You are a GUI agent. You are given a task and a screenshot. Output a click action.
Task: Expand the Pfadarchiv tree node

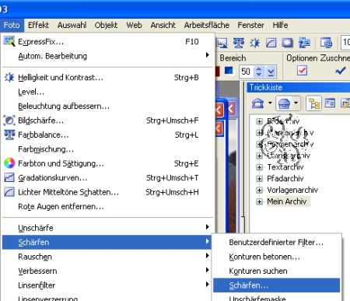pos(259,179)
